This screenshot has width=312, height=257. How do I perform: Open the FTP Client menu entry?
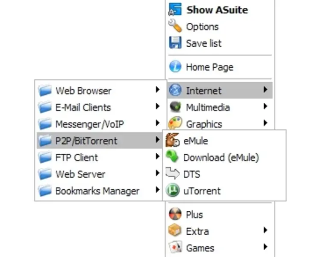pyautogui.click(x=77, y=158)
